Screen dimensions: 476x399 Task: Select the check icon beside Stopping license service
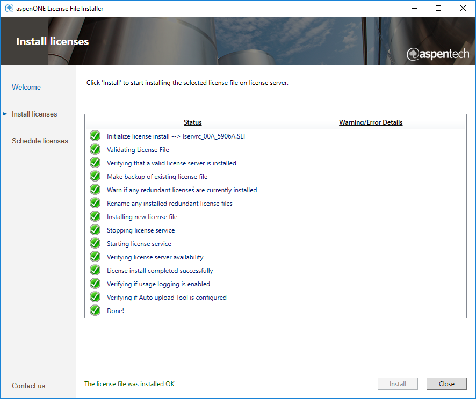click(95, 230)
